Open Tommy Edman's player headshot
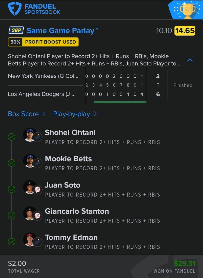Screen dimensions: 203x278 click(x=30, y=239)
